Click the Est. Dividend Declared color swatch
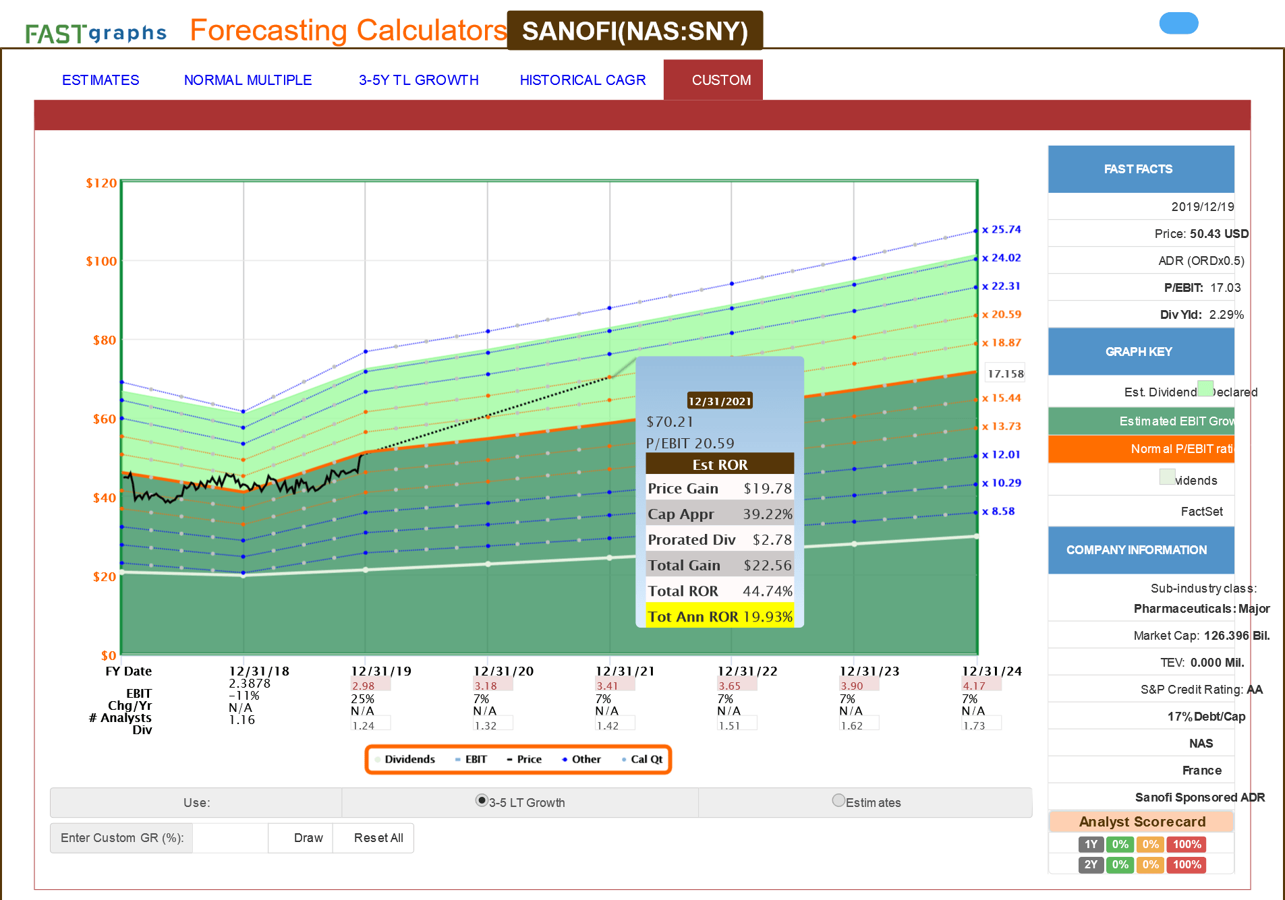Viewport: 1285px width, 900px height. (1205, 388)
